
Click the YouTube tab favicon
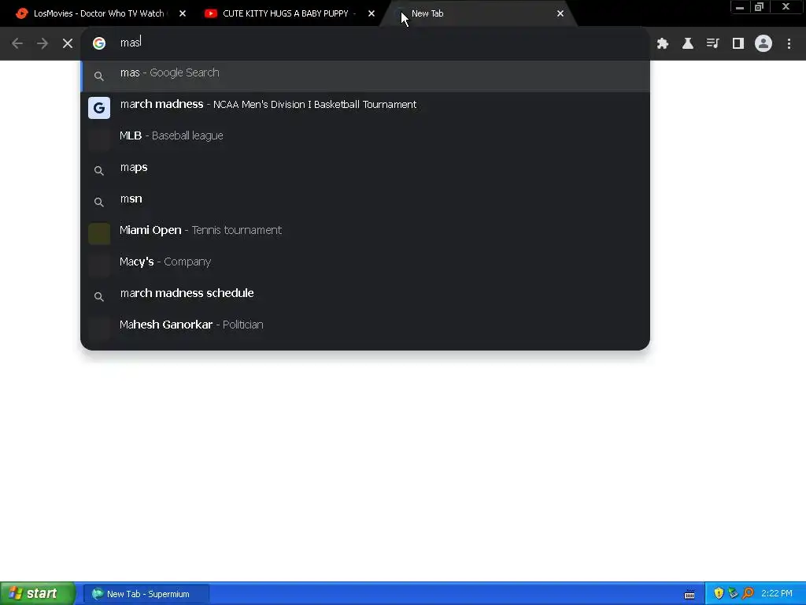pos(211,13)
